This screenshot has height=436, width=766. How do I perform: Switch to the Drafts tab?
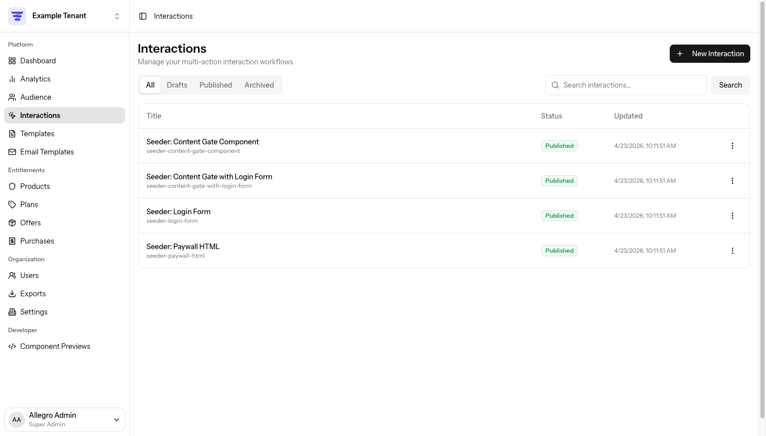click(x=177, y=85)
